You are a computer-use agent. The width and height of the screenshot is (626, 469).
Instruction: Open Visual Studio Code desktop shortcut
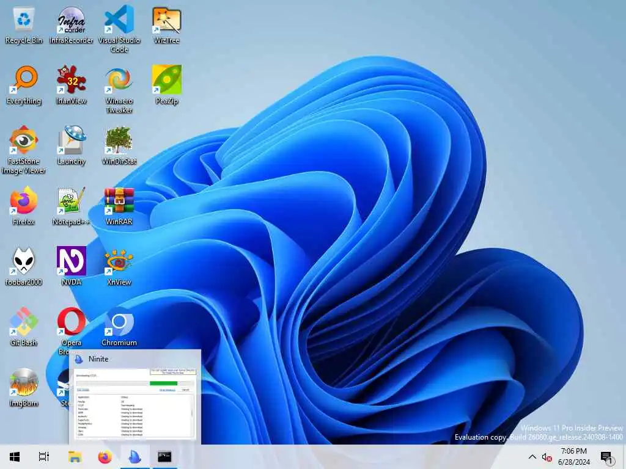[x=119, y=29]
